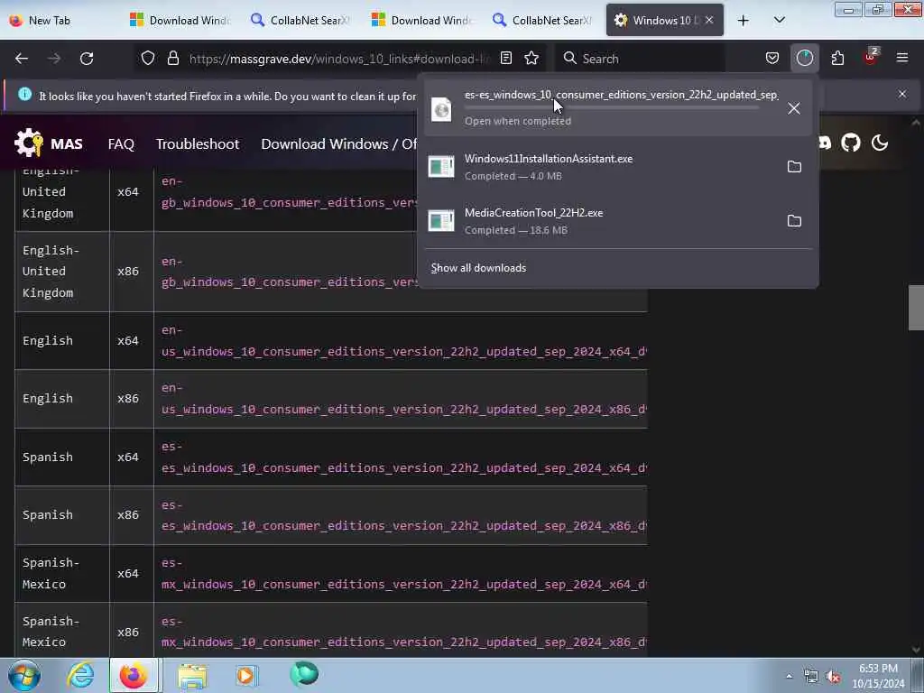Click the in-progress es-es download progress bar
Viewport: 924px width, 693px height.
[611, 108]
